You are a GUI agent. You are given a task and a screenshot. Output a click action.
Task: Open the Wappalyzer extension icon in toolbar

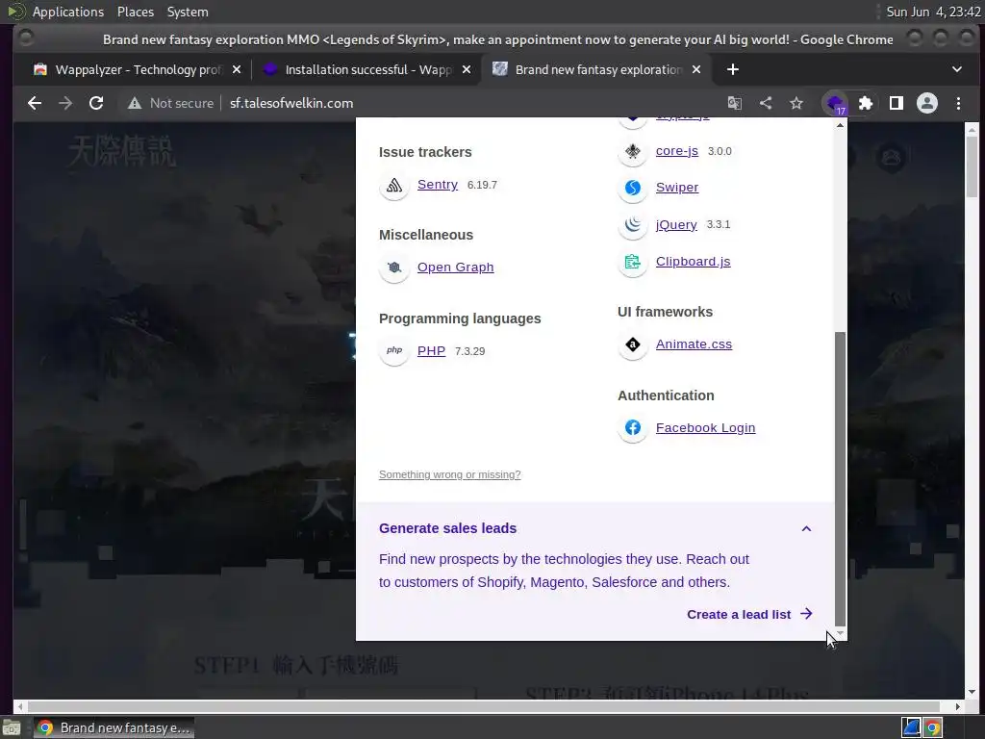pyautogui.click(x=835, y=104)
